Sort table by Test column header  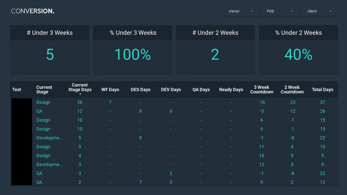[x=17, y=90]
